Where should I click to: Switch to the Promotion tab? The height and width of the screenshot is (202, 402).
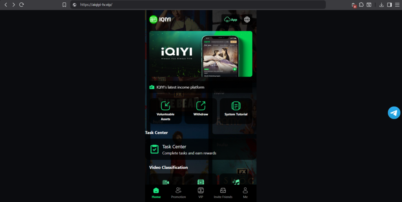point(179,193)
